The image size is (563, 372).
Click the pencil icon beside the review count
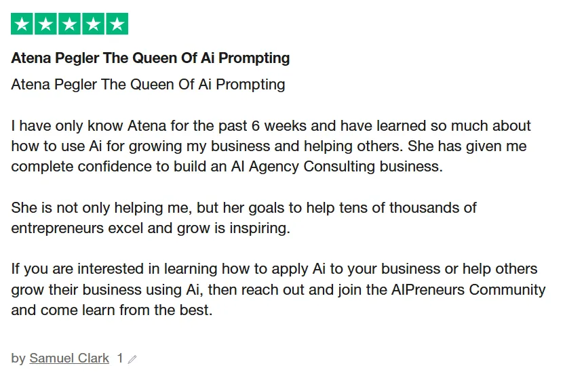point(132,359)
